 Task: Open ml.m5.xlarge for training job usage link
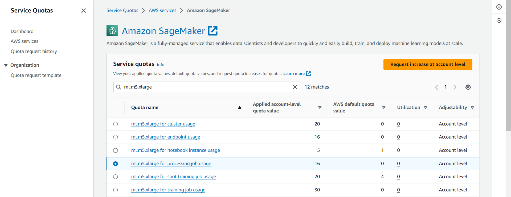tap(168, 190)
